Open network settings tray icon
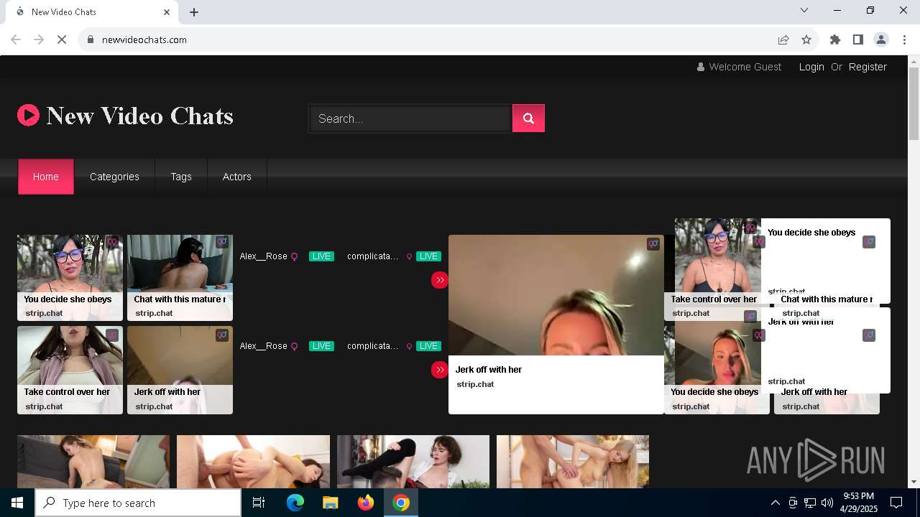This screenshot has height=517, width=920. pyautogui.click(x=810, y=503)
